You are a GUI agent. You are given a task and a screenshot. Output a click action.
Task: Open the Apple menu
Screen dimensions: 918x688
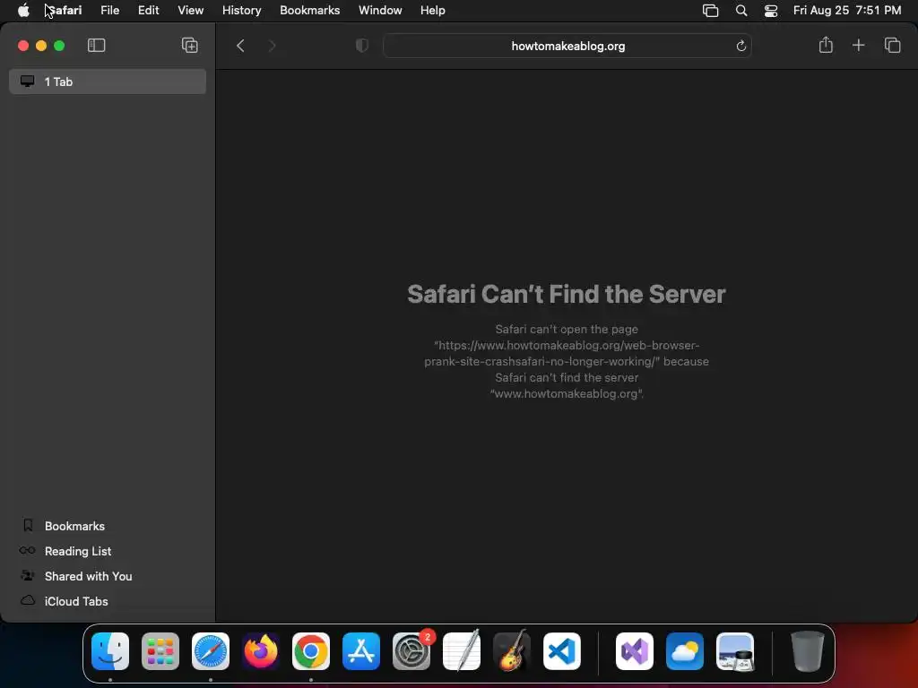tap(23, 10)
